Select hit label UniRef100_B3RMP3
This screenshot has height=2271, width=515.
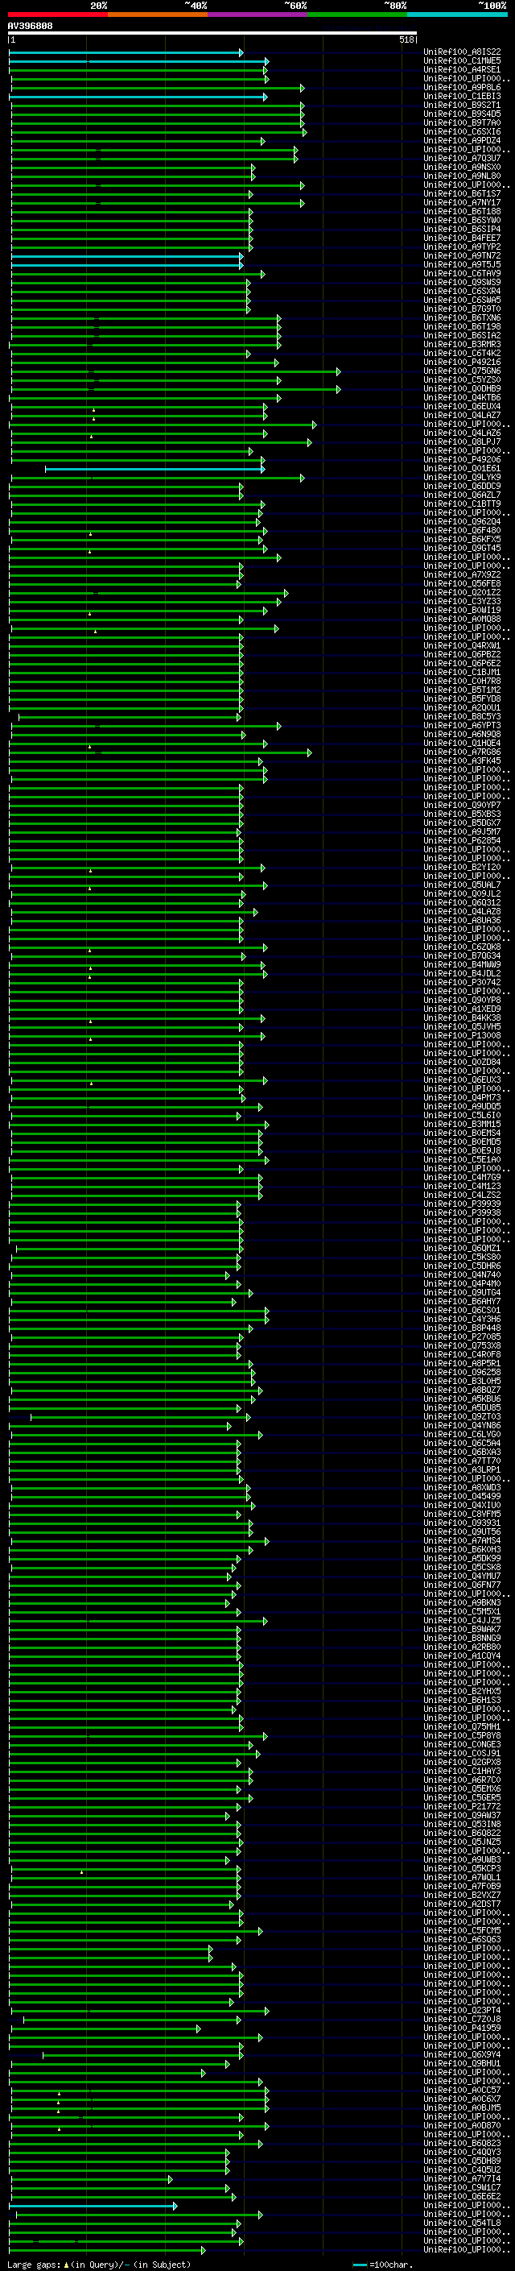tap(462, 345)
